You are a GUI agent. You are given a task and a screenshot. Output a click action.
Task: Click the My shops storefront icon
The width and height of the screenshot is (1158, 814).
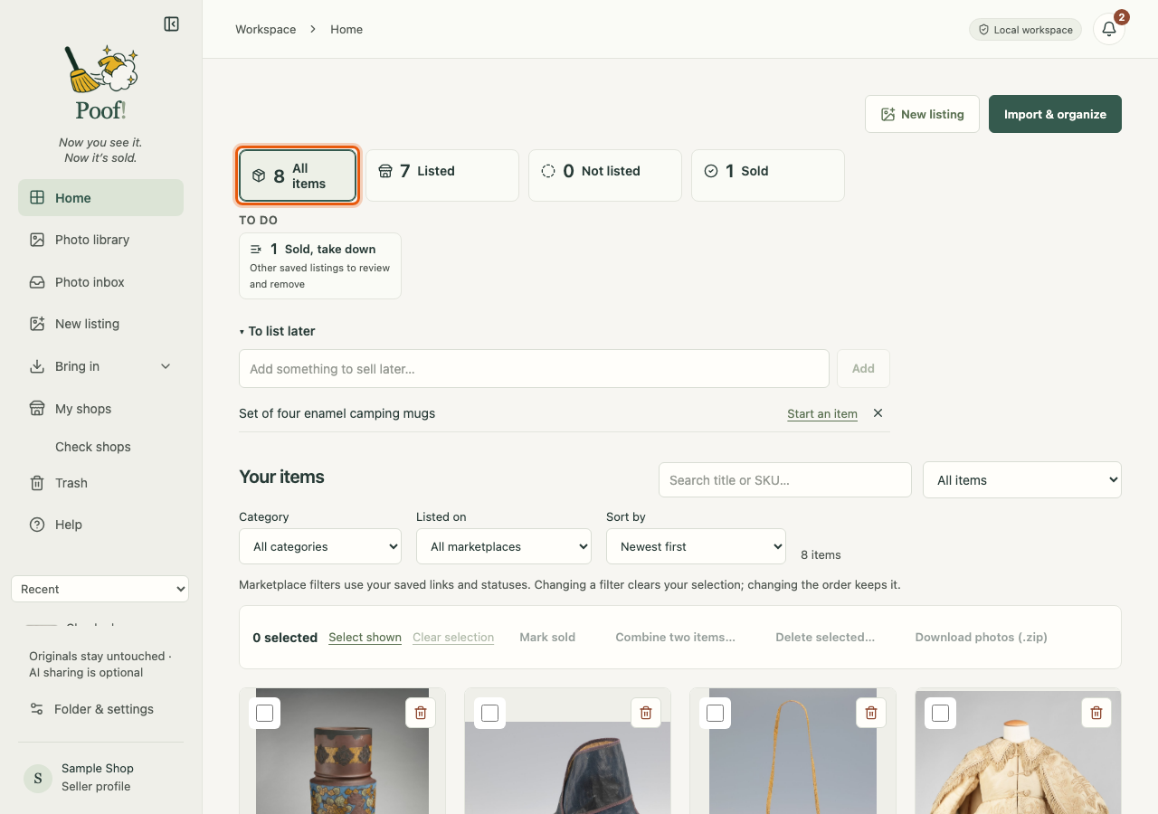[37, 409]
